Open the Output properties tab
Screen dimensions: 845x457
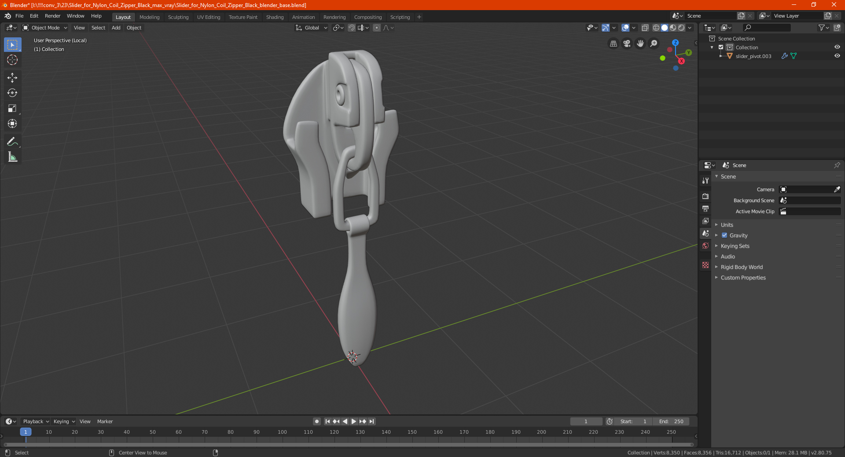coord(705,208)
